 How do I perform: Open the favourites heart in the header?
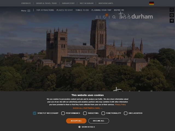[x=104, y=17]
